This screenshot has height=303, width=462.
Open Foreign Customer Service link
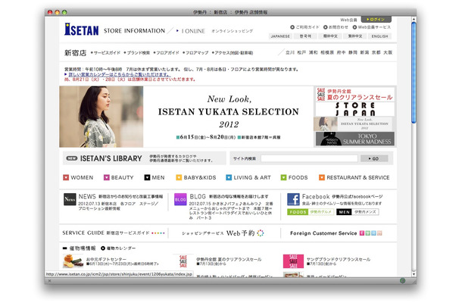[336, 233]
